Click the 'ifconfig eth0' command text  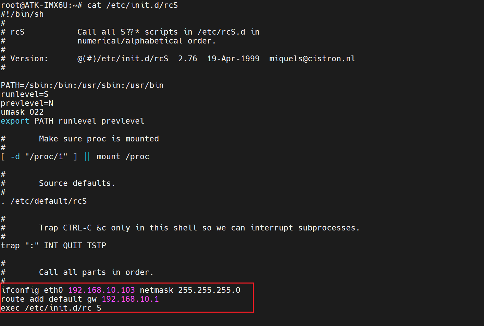point(32,290)
